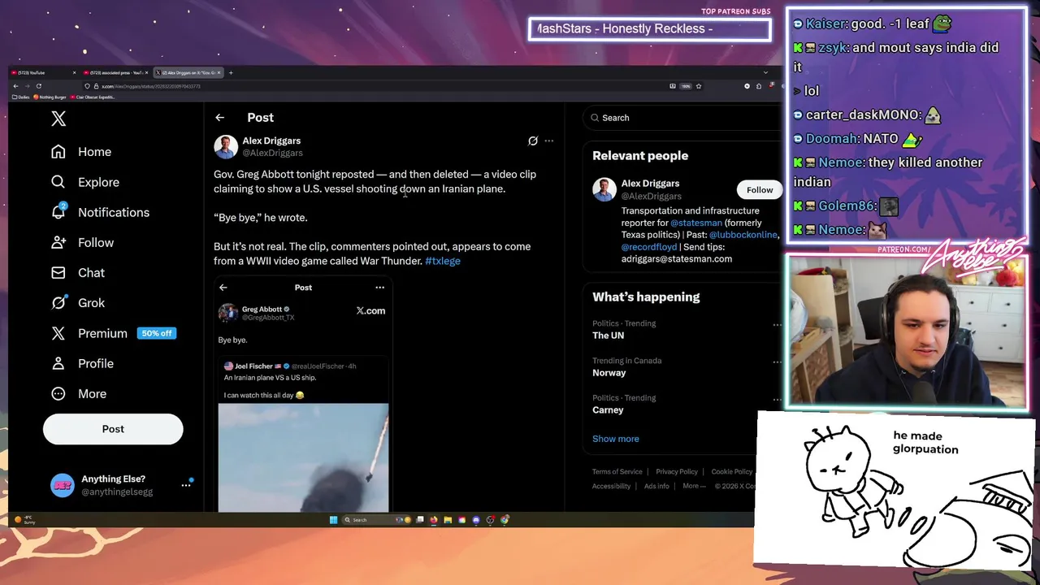Click the Windows taskbar Search box

[x=376, y=520]
